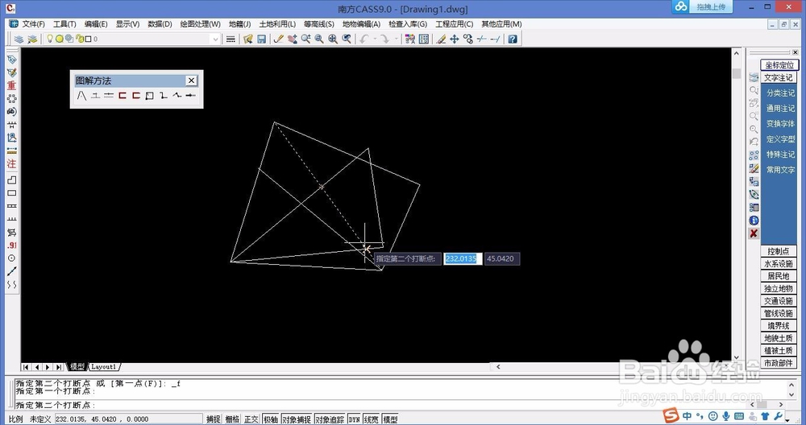Expand the undo history dropdown arrow
This screenshot has width=806, height=425.
(x=374, y=39)
